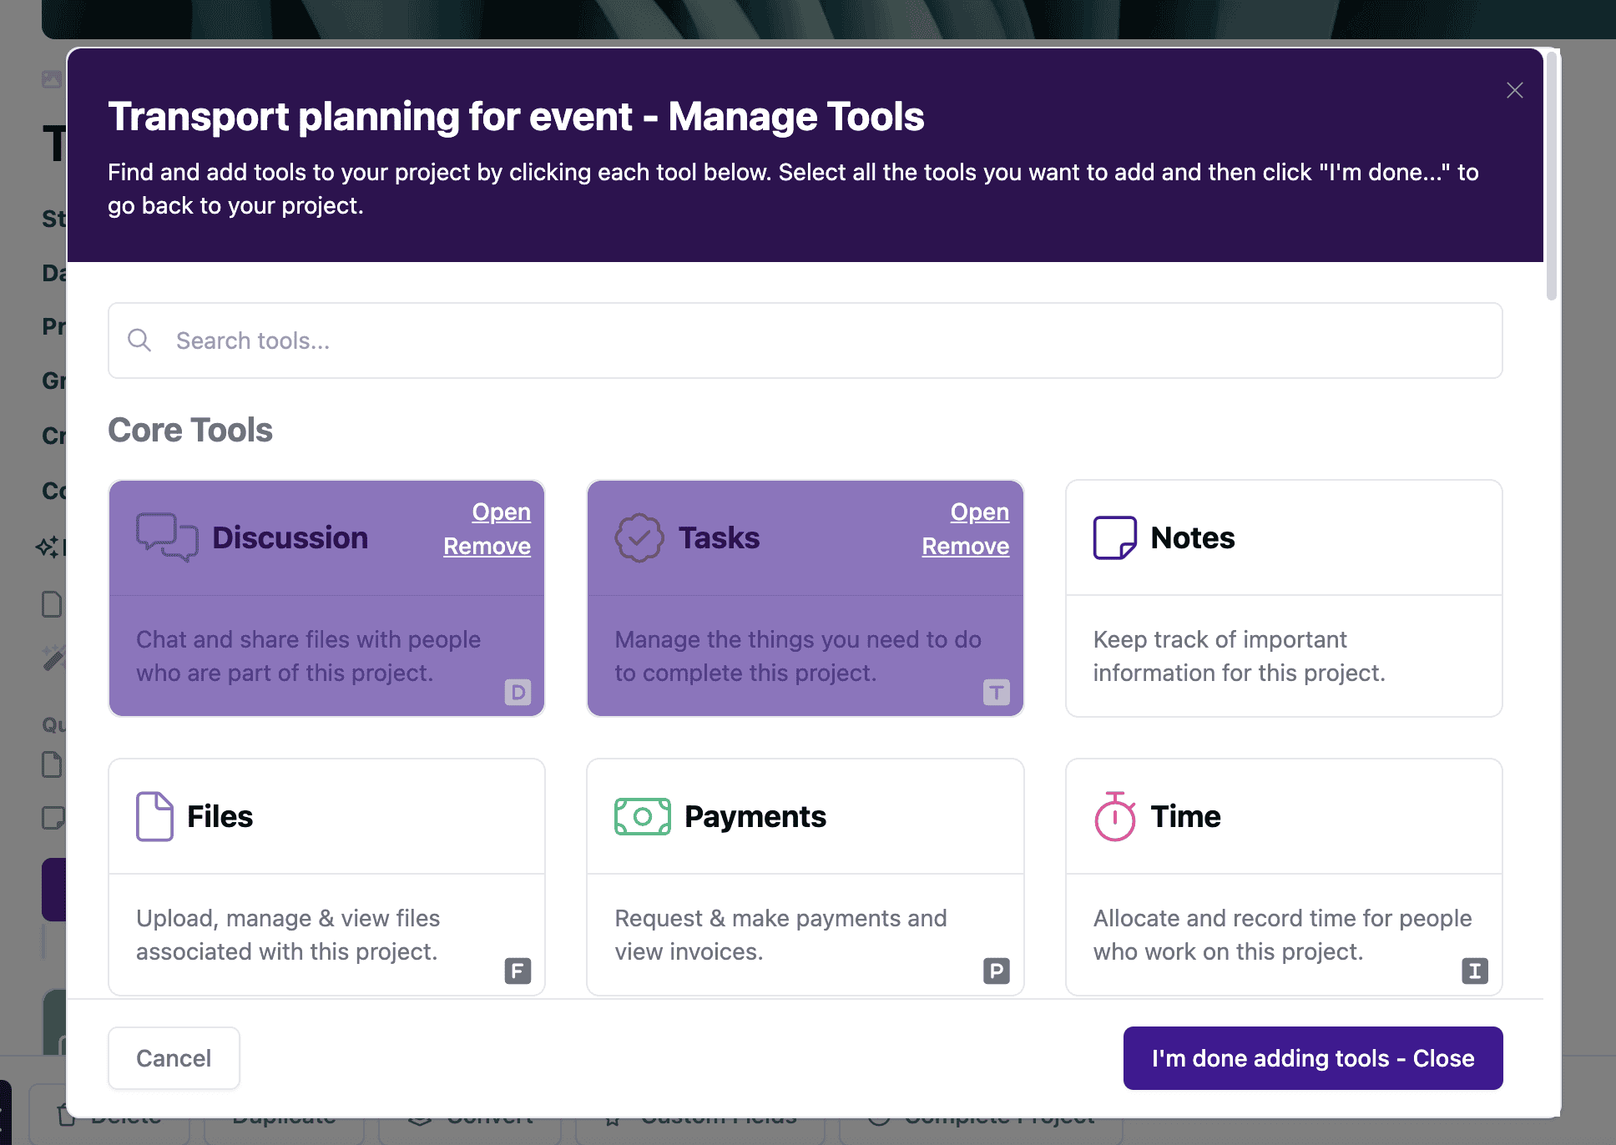This screenshot has height=1145, width=1616.
Task: Click the Time stopwatch icon
Action: (1114, 816)
